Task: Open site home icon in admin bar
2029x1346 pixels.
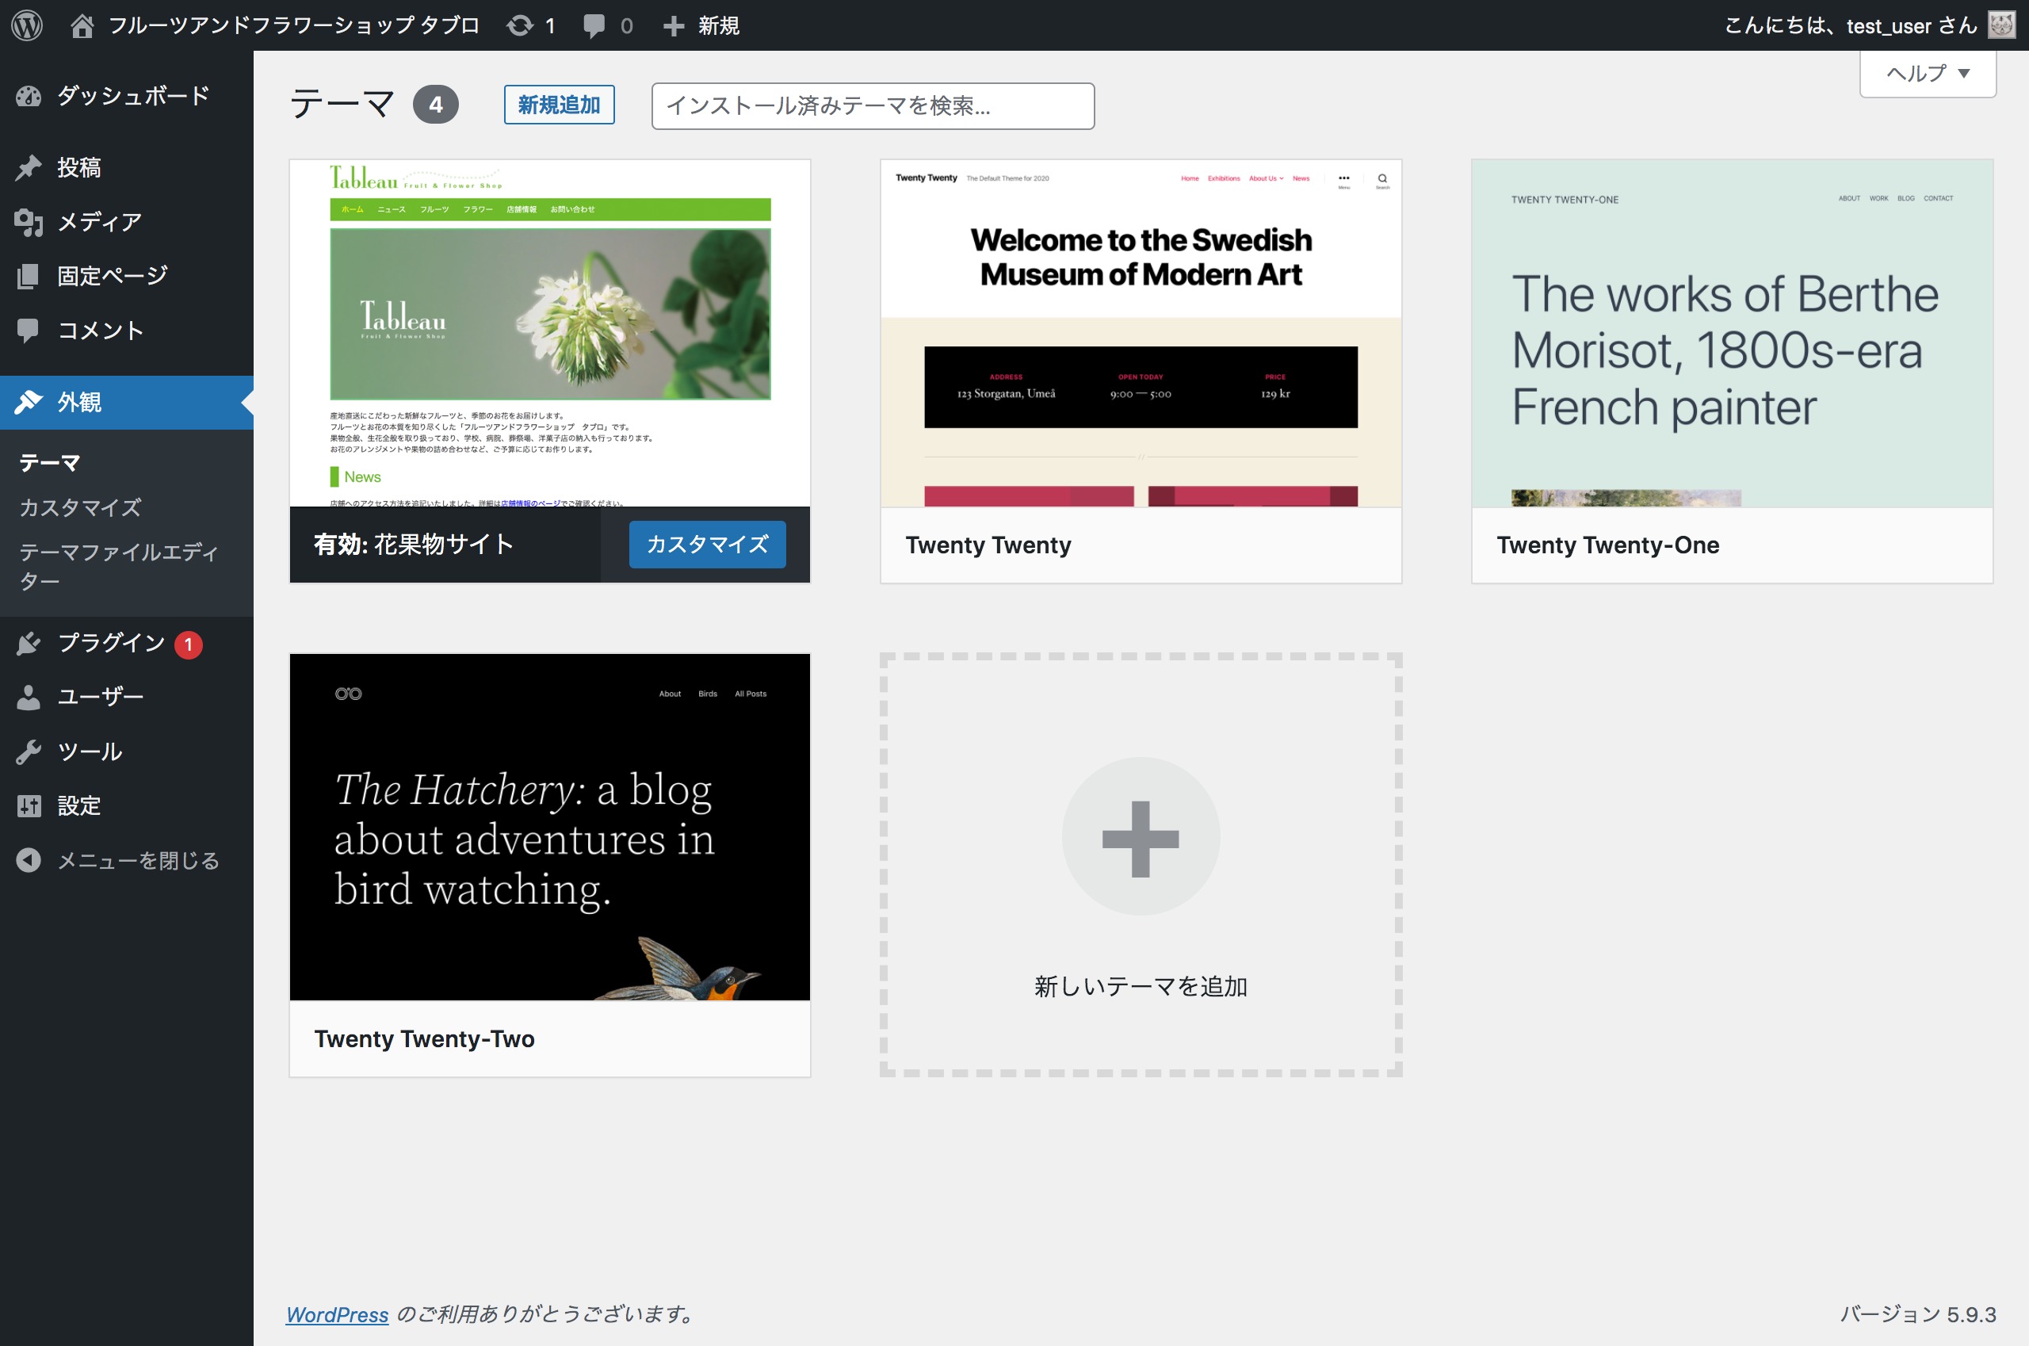Action: [82, 25]
